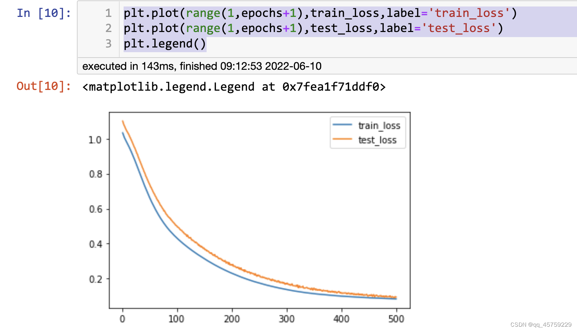Screen dimensions: 577x331
Task: Click the 'test_loss' string in code line 2
Action: tap(458, 28)
